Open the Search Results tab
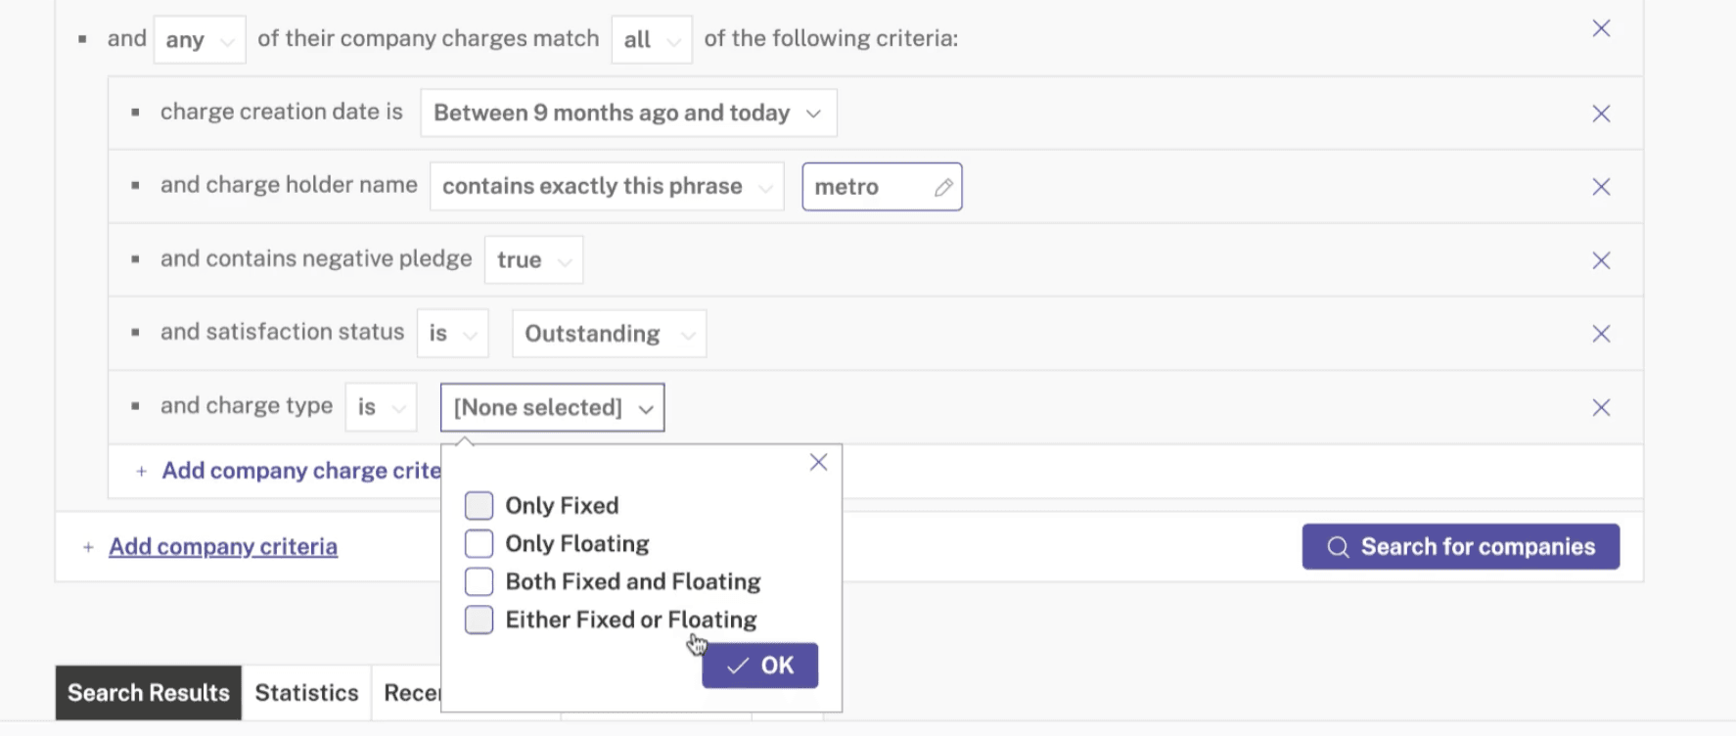1736x736 pixels. coord(149,693)
